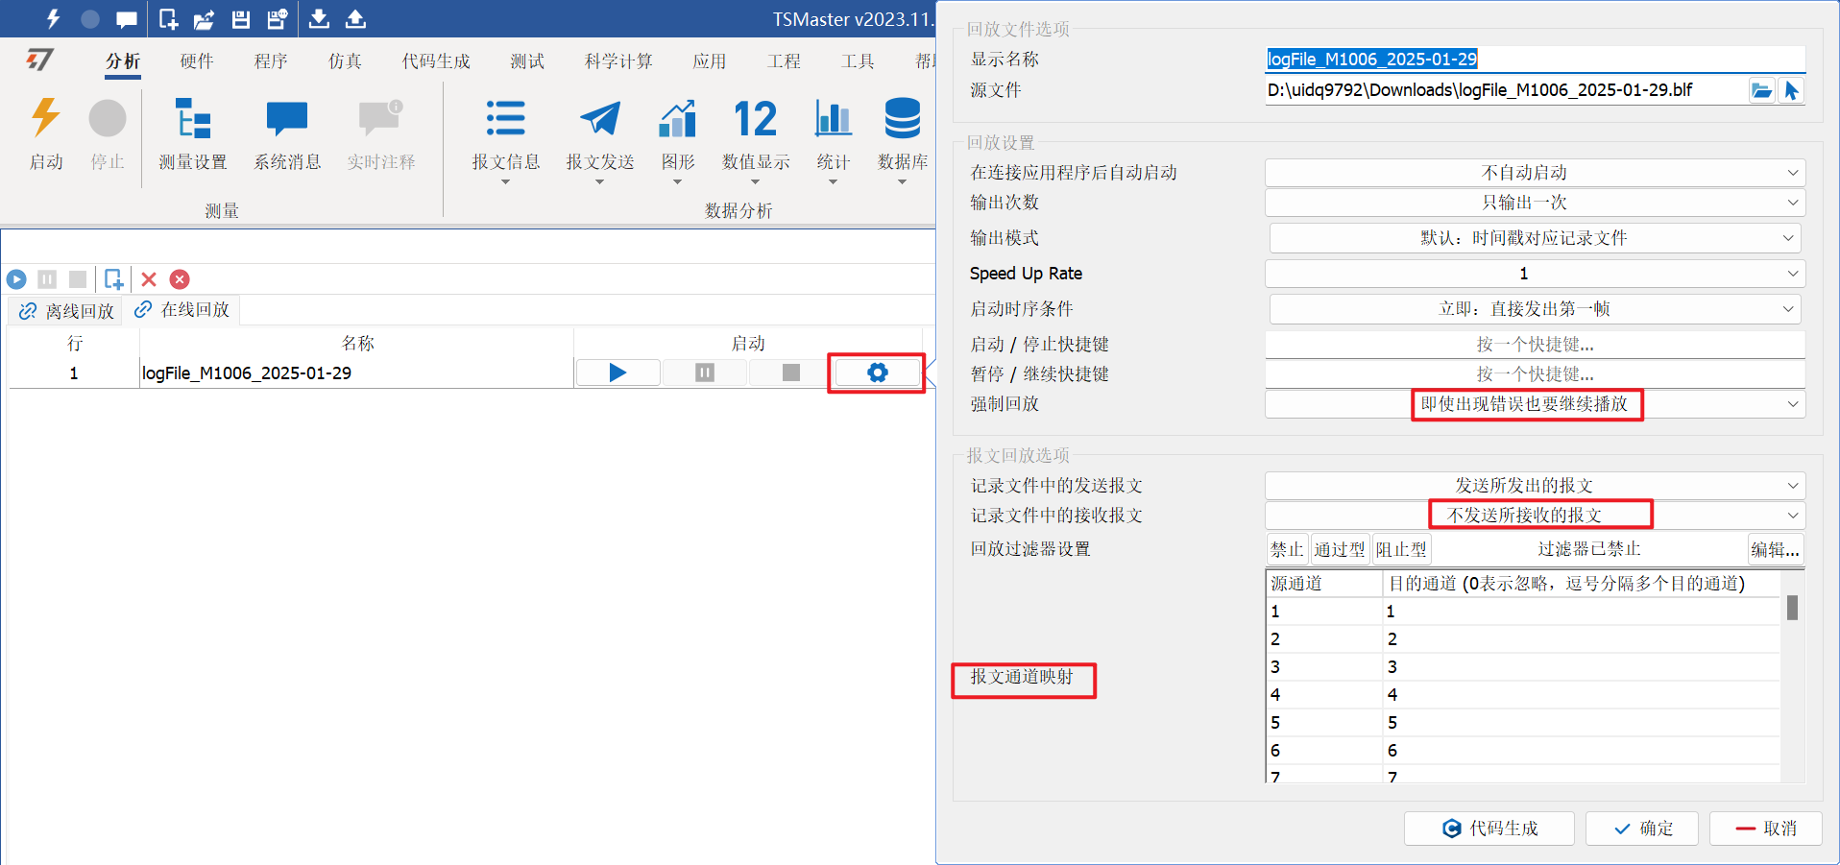Switch to 离线回放 tab
This screenshot has height=865, width=1840.
(66, 311)
